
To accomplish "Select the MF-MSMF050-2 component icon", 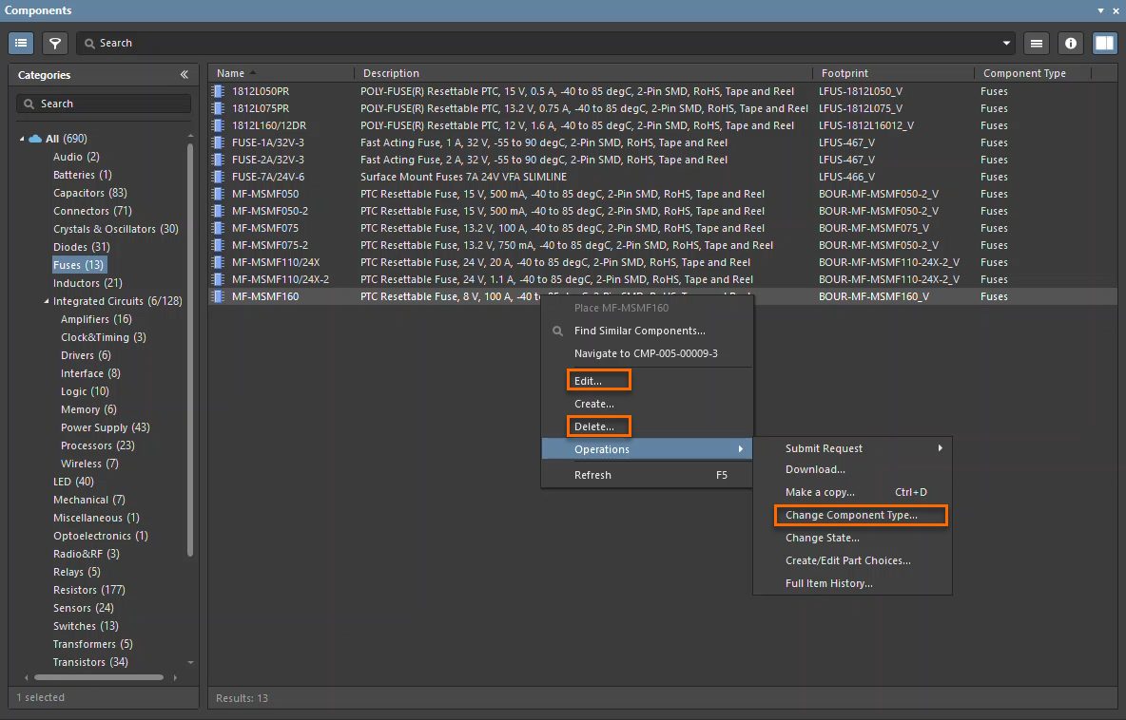I will point(219,211).
